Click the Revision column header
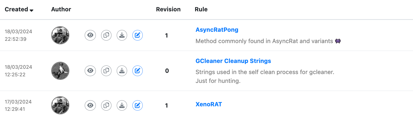 coord(168,9)
